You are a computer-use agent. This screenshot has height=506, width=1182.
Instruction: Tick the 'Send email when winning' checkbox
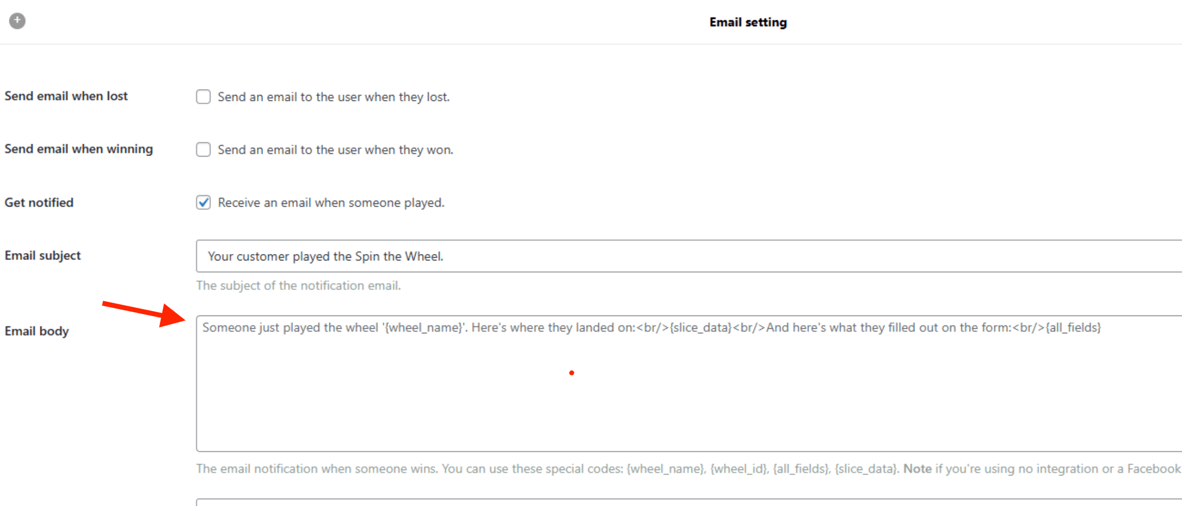coord(203,149)
